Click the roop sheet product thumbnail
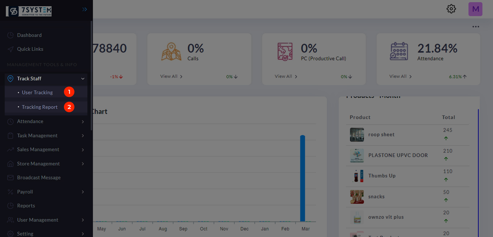493x237 pixels. (357, 135)
